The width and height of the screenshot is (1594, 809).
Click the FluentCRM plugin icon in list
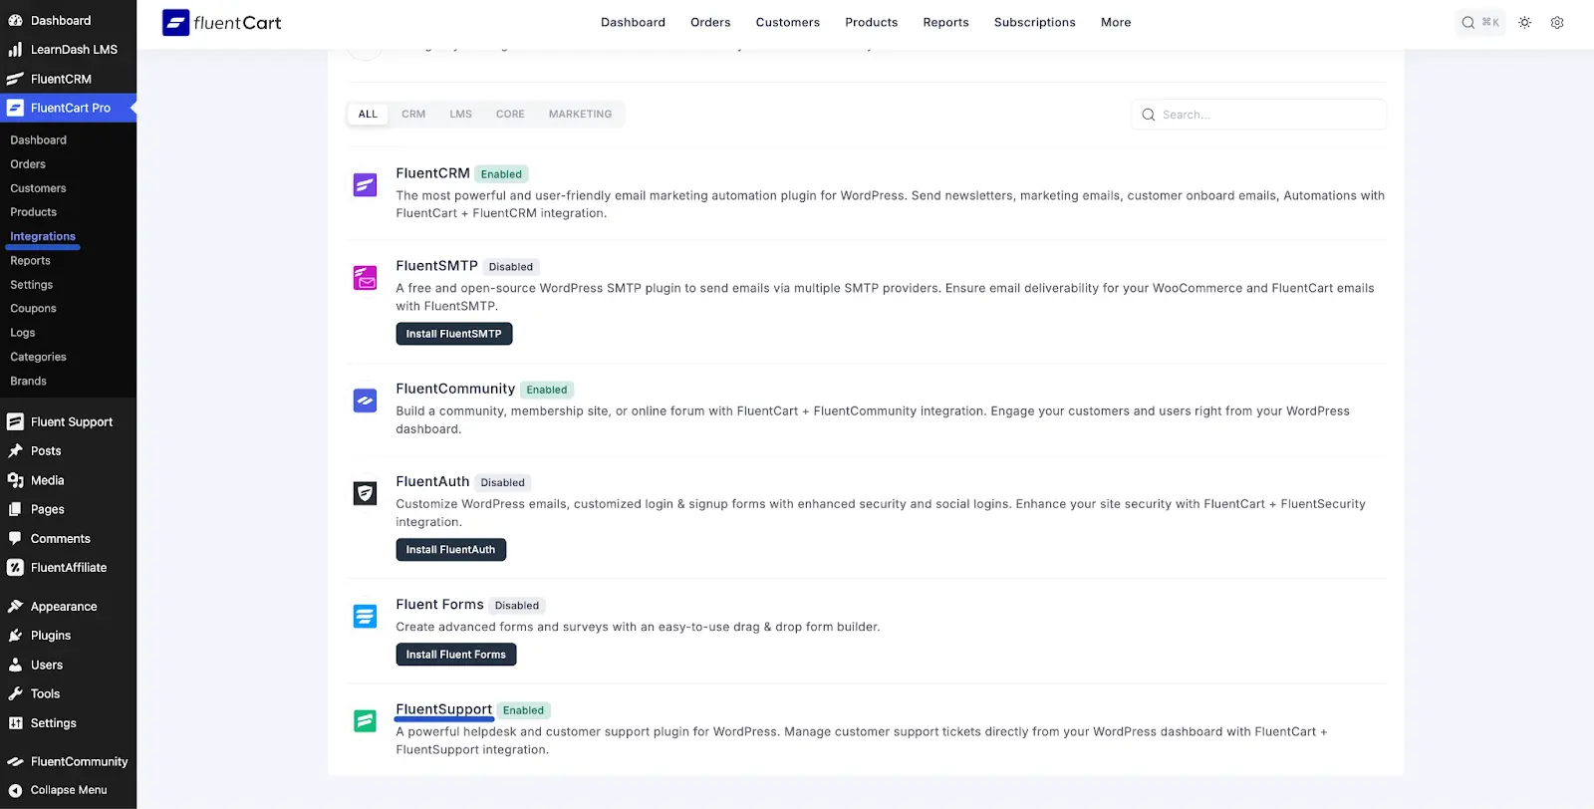click(x=365, y=185)
